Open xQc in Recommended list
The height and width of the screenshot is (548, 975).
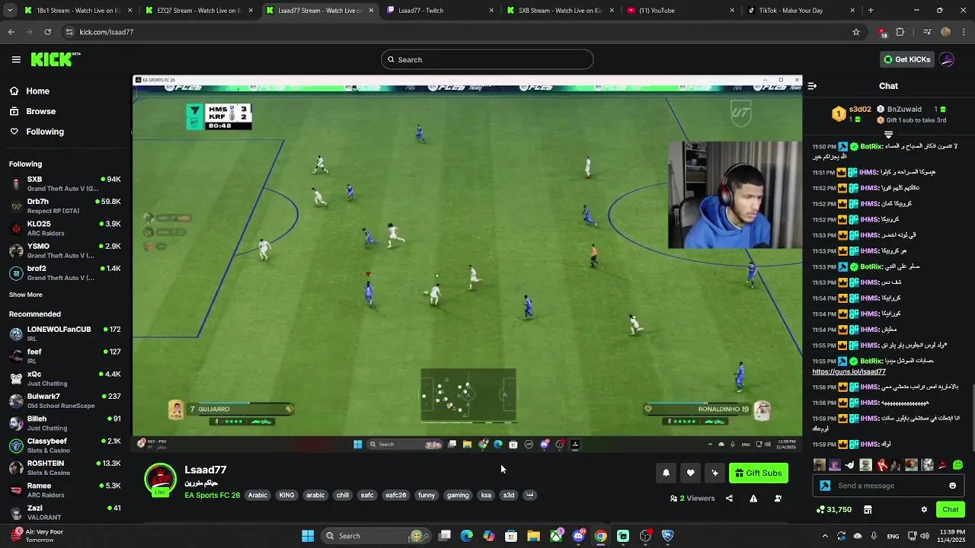point(65,378)
